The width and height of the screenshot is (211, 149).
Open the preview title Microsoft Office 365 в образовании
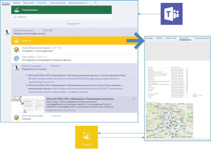pyautogui.click(x=81, y=99)
